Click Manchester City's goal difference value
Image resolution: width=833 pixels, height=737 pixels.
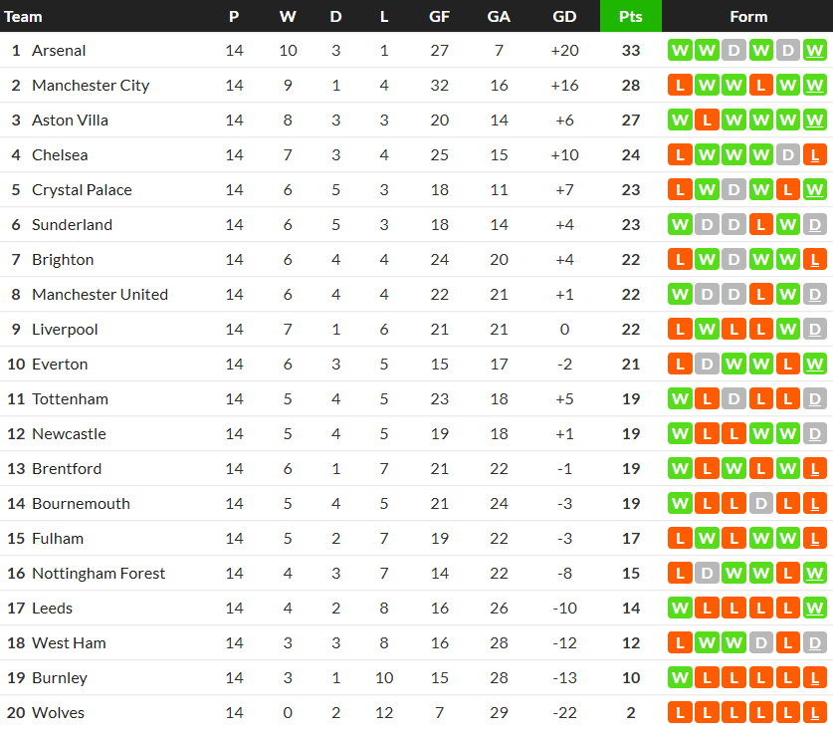pos(563,86)
